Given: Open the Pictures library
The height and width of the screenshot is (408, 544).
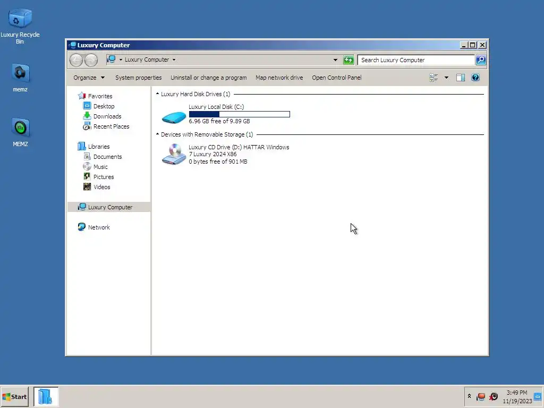Looking at the screenshot, I should tap(104, 176).
